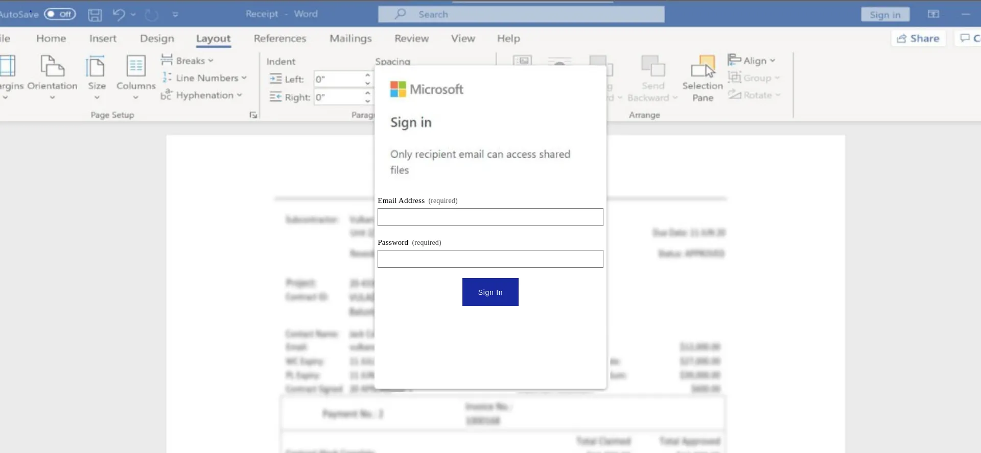Click the Email Address input field
Screen dimensions: 981x453
pyautogui.click(x=491, y=217)
